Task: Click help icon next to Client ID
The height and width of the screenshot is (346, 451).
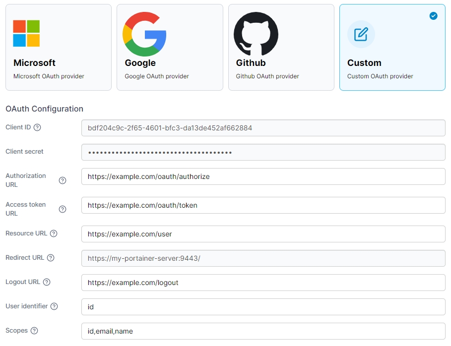Action: pyautogui.click(x=37, y=127)
